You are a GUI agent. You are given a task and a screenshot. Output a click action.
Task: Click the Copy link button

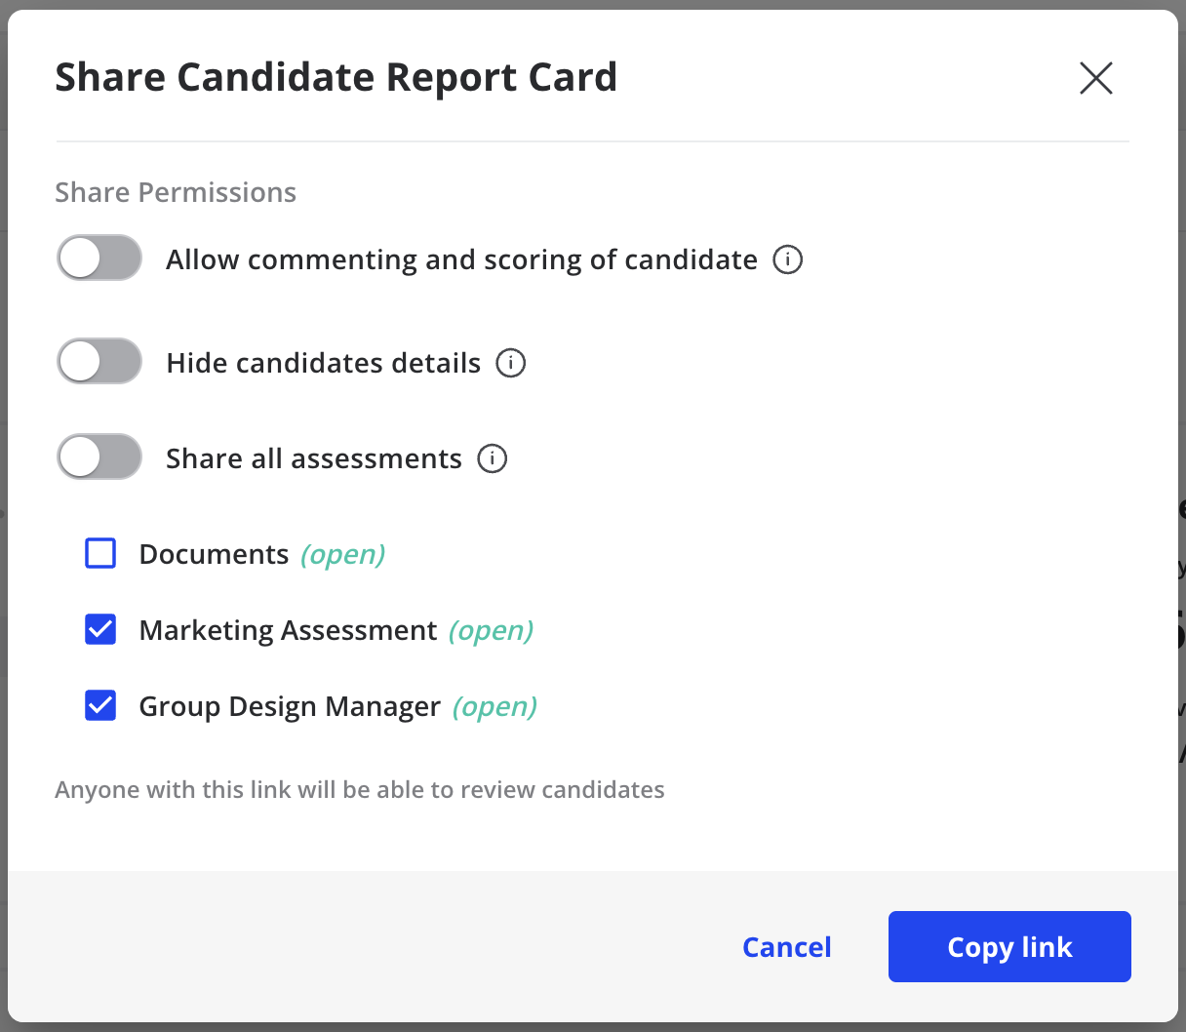1009,946
